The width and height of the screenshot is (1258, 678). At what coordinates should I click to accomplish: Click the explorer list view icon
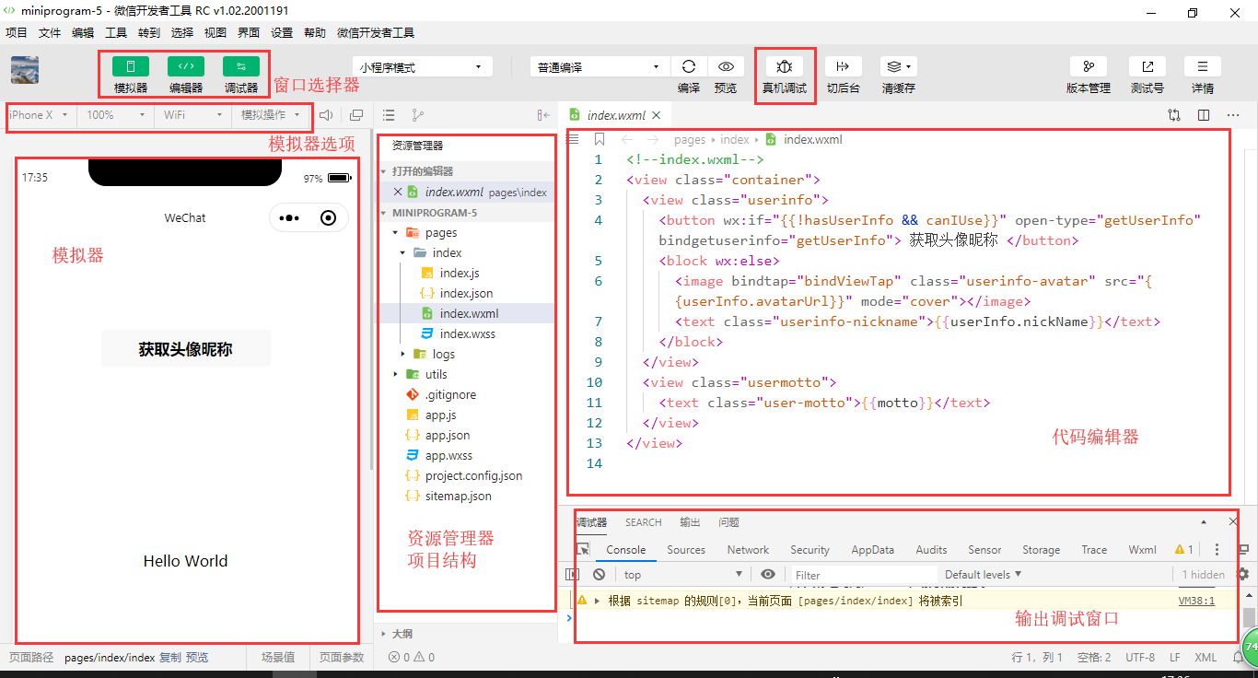click(389, 115)
